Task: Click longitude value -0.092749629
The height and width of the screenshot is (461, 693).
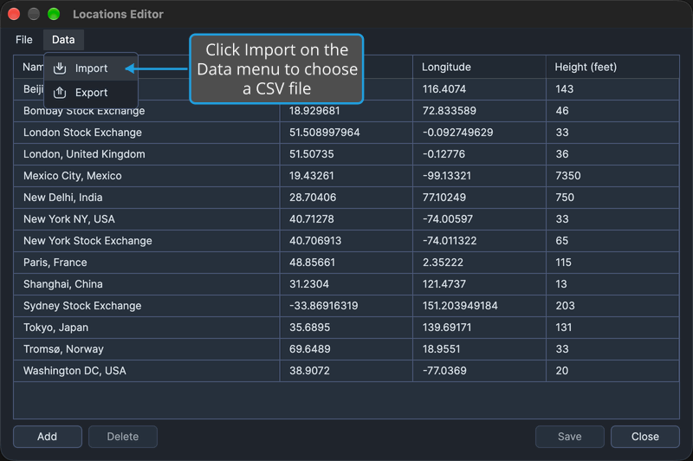Action: point(458,133)
